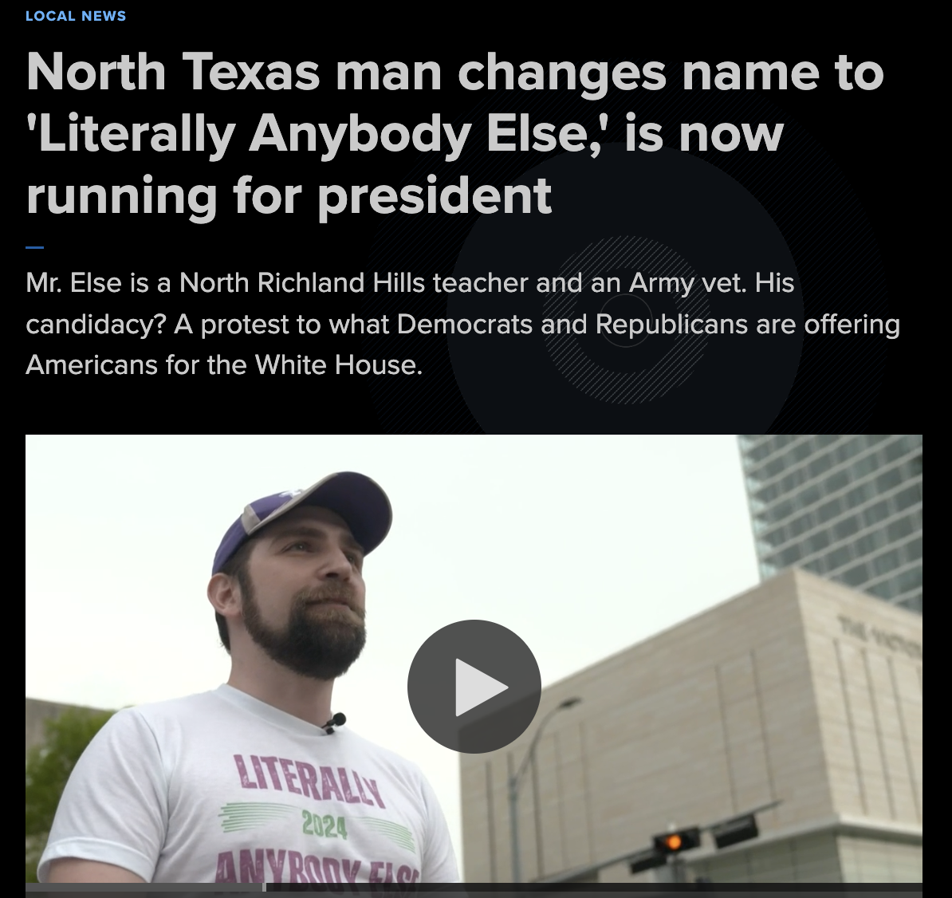Select the article subheading about Mr. Else
The image size is (952, 898).
pyautogui.click(x=462, y=324)
